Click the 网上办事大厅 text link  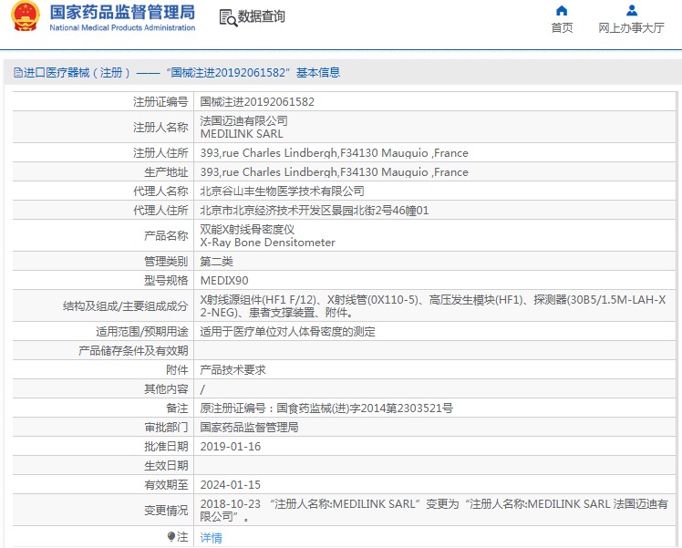(x=632, y=28)
